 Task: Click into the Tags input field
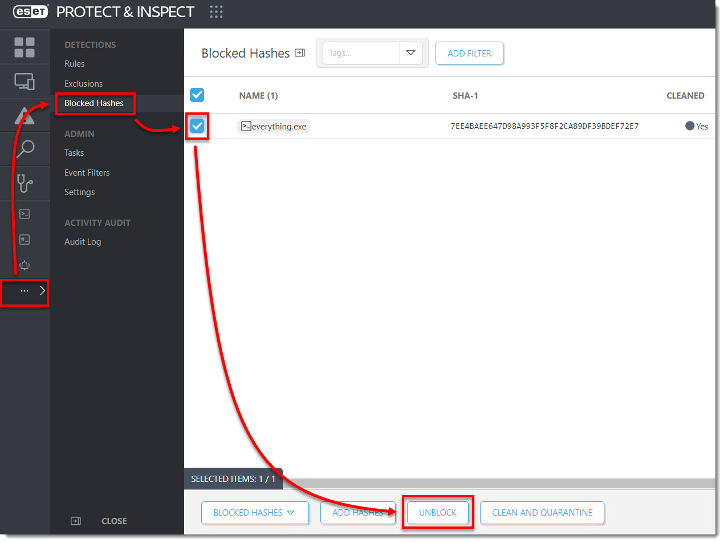[361, 53]
